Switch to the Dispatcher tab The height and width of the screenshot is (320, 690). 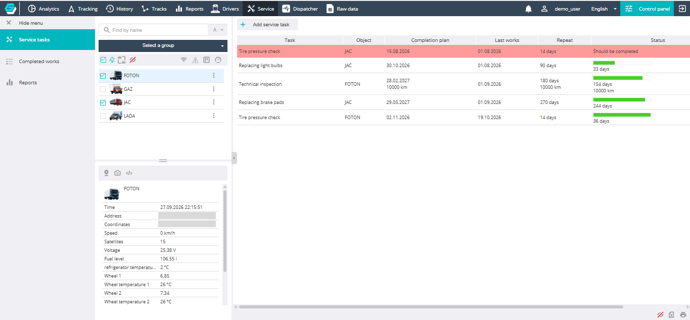[300, 9]
